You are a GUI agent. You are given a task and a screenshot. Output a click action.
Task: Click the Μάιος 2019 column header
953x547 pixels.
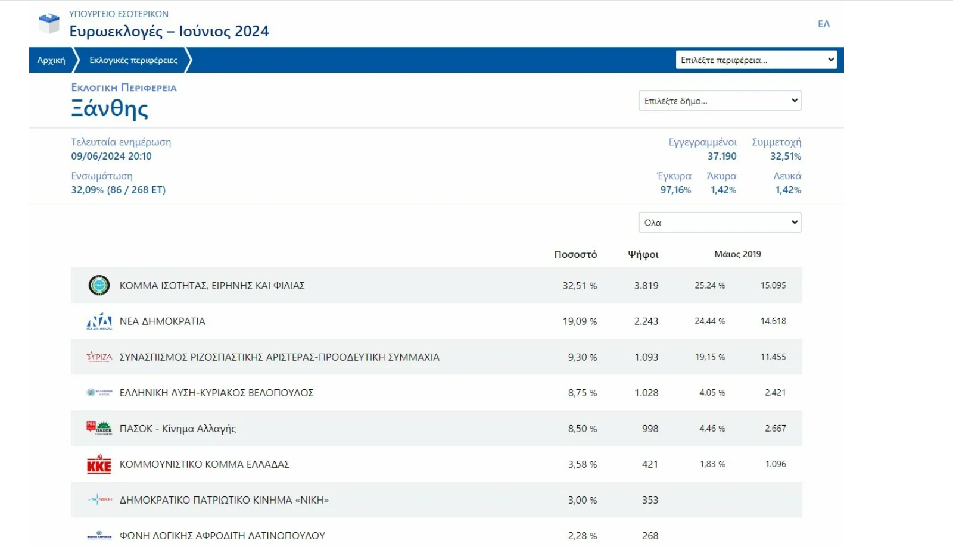click(737, 254)
